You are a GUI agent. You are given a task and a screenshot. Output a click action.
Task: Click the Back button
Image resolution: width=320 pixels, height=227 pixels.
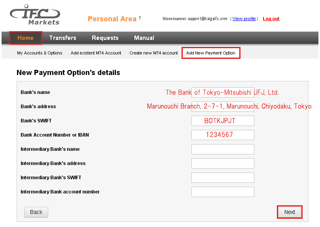36,212
